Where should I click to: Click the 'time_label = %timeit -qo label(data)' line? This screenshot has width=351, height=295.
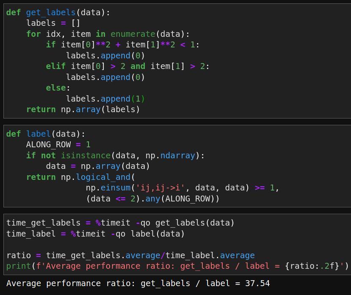coord(95,234)
